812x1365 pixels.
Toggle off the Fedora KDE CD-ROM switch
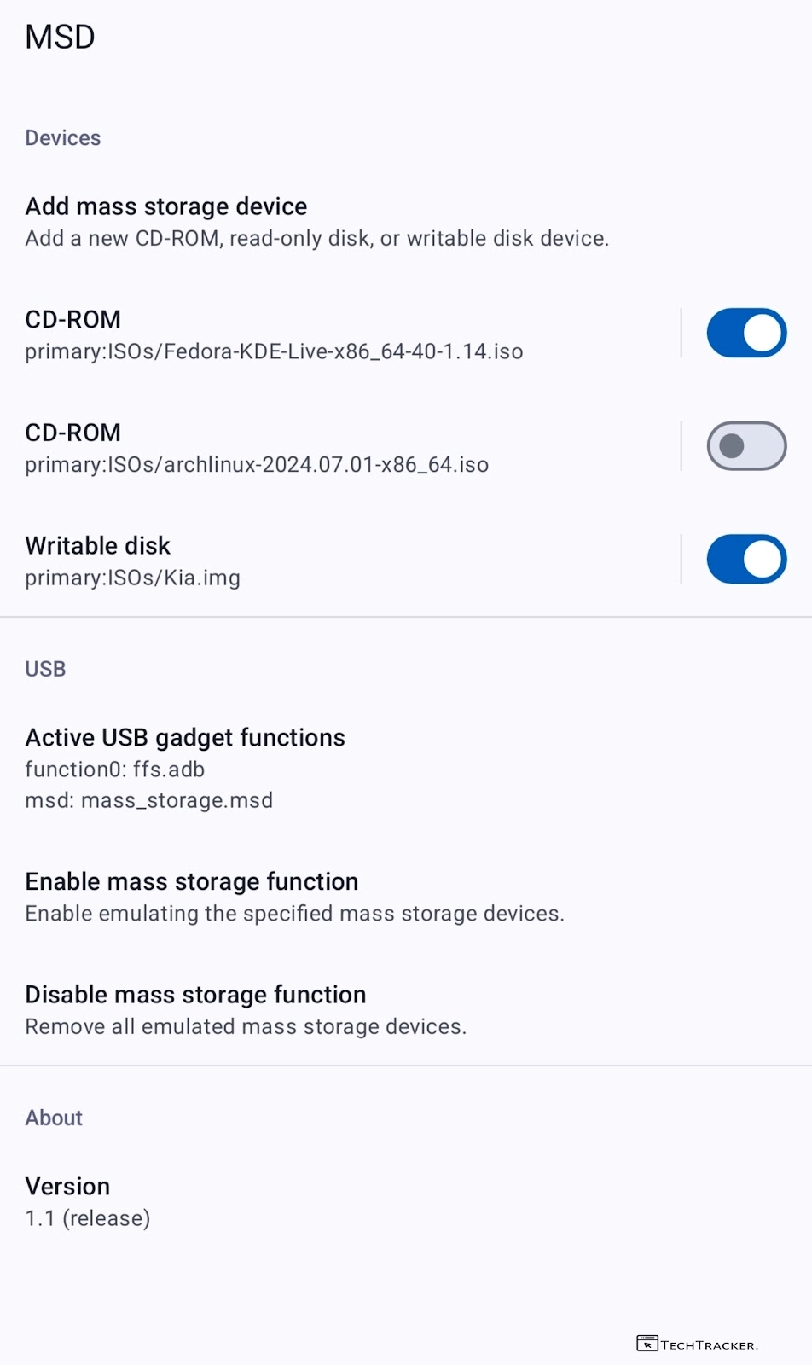[745, 333]
